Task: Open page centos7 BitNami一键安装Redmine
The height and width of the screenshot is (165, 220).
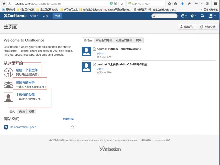Action: pos(119,49)
